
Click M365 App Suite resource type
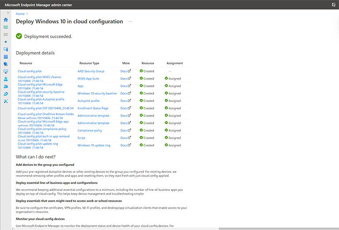point(88,79)
